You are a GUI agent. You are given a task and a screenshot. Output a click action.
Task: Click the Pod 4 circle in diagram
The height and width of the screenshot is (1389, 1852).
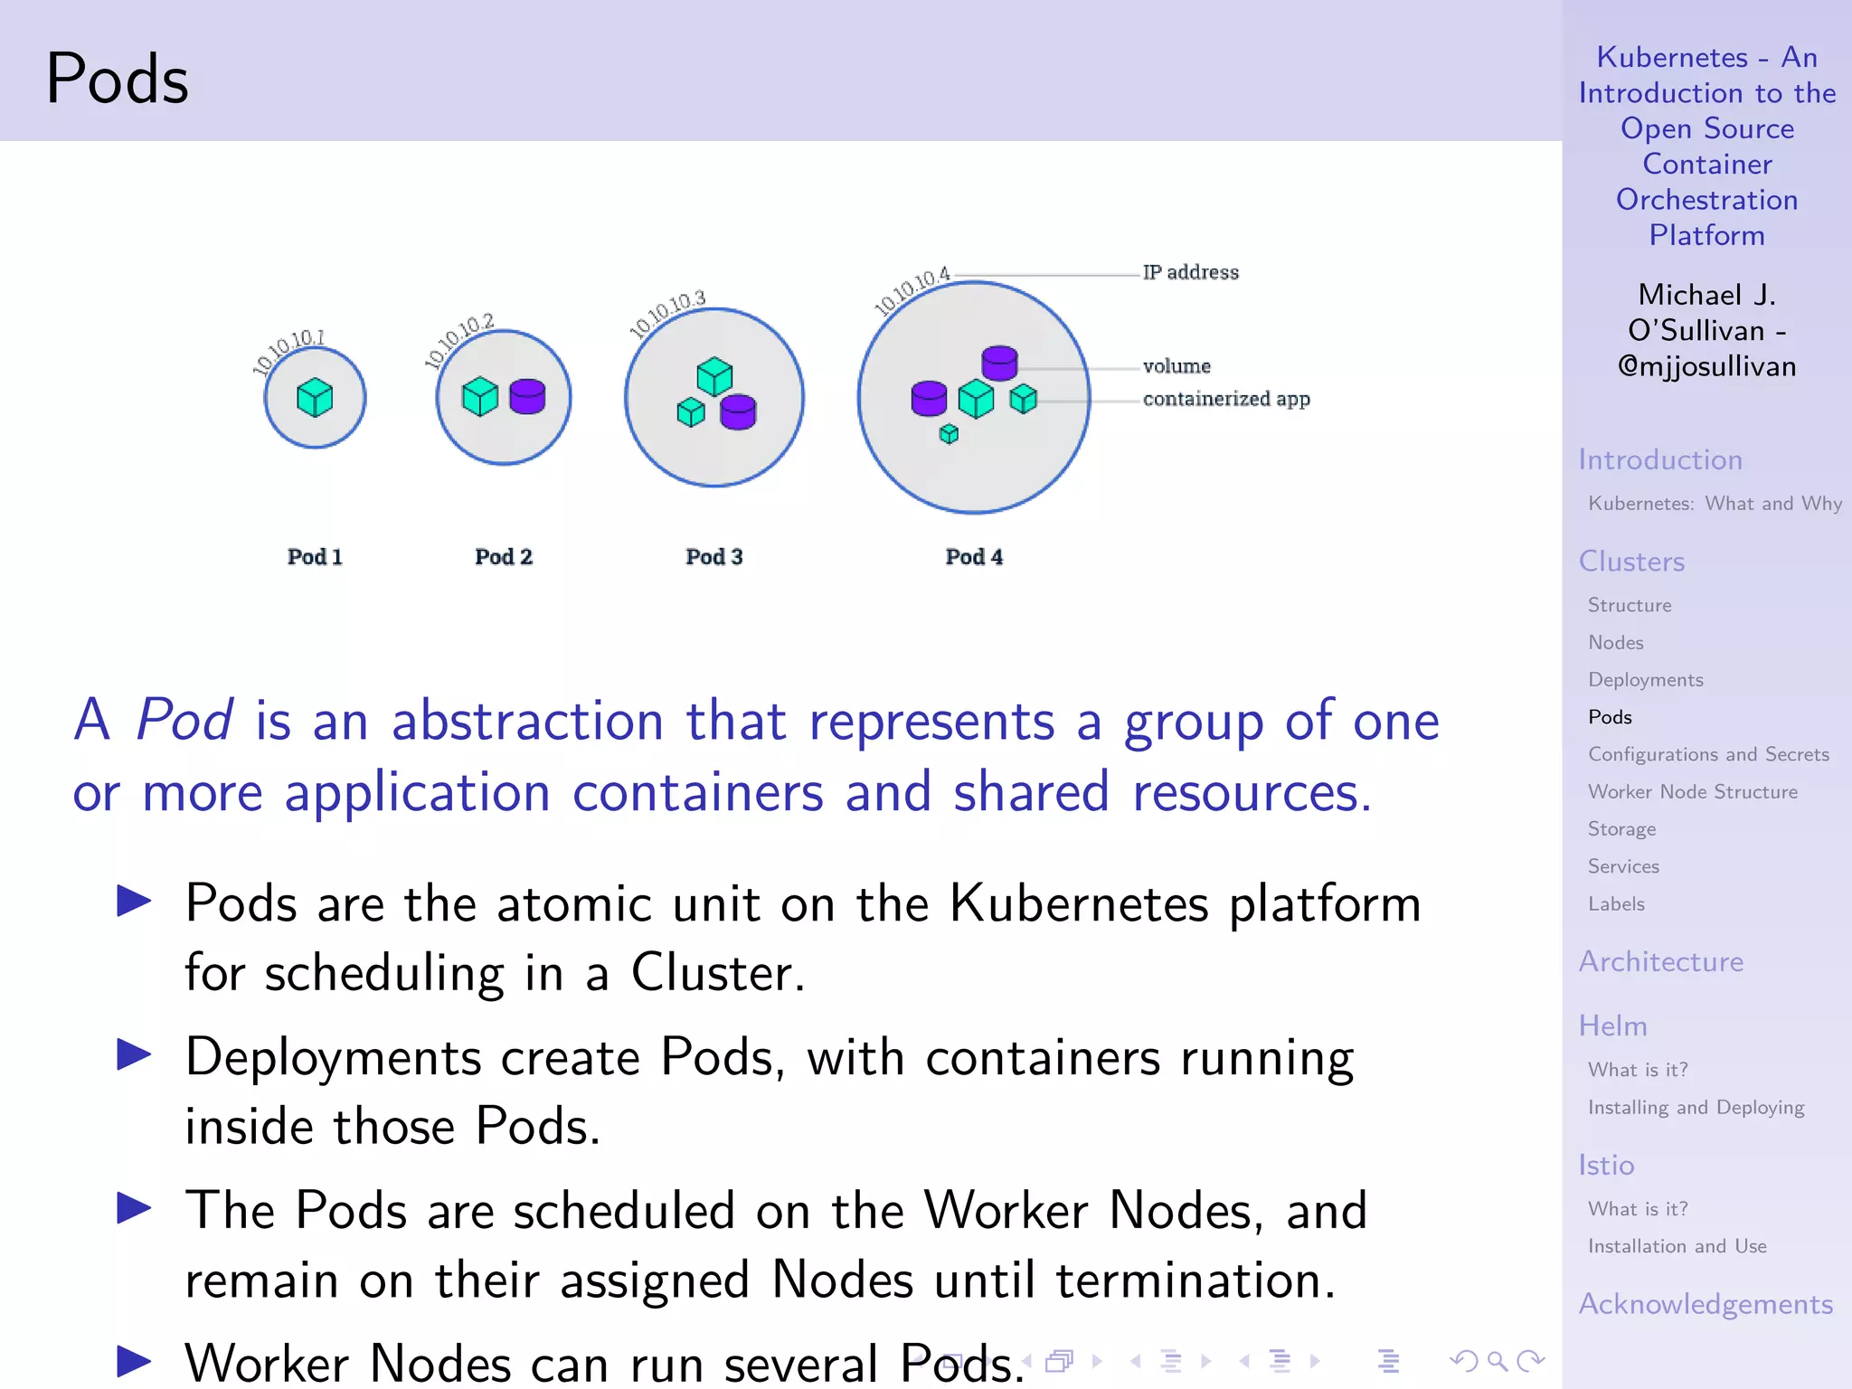click(x=974, y=398)
